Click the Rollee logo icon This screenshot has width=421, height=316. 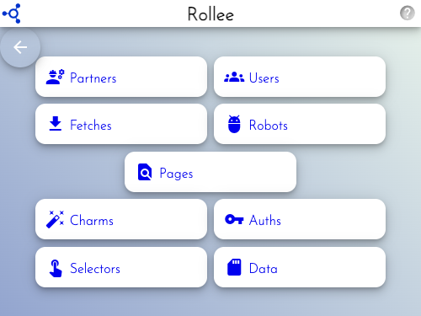pyautogui.click(x=12, y=13)
